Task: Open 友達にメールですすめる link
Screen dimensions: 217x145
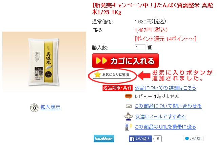Action: click(x=160, y=117)
